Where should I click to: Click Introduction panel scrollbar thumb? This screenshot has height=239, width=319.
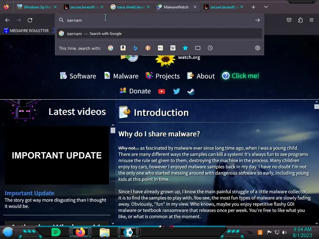pos(317,107)
